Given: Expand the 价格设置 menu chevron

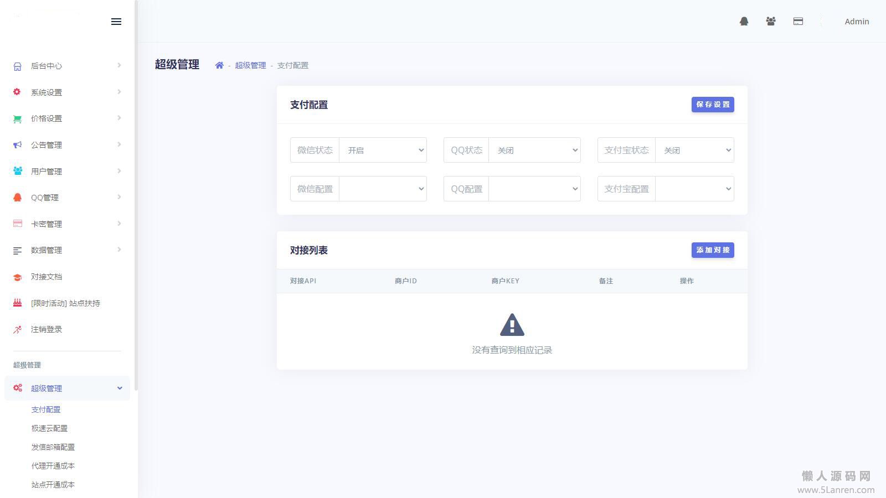Looking at the screenshot, I should pos(119,118).
